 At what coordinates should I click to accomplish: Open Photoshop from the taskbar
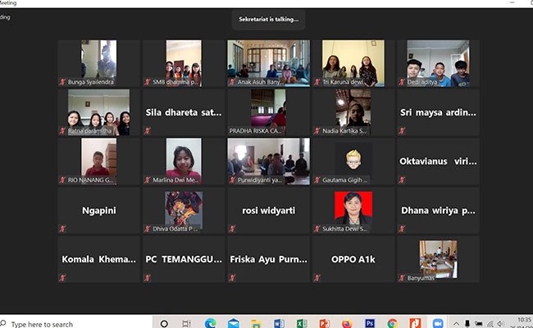[x=370, y=323]
